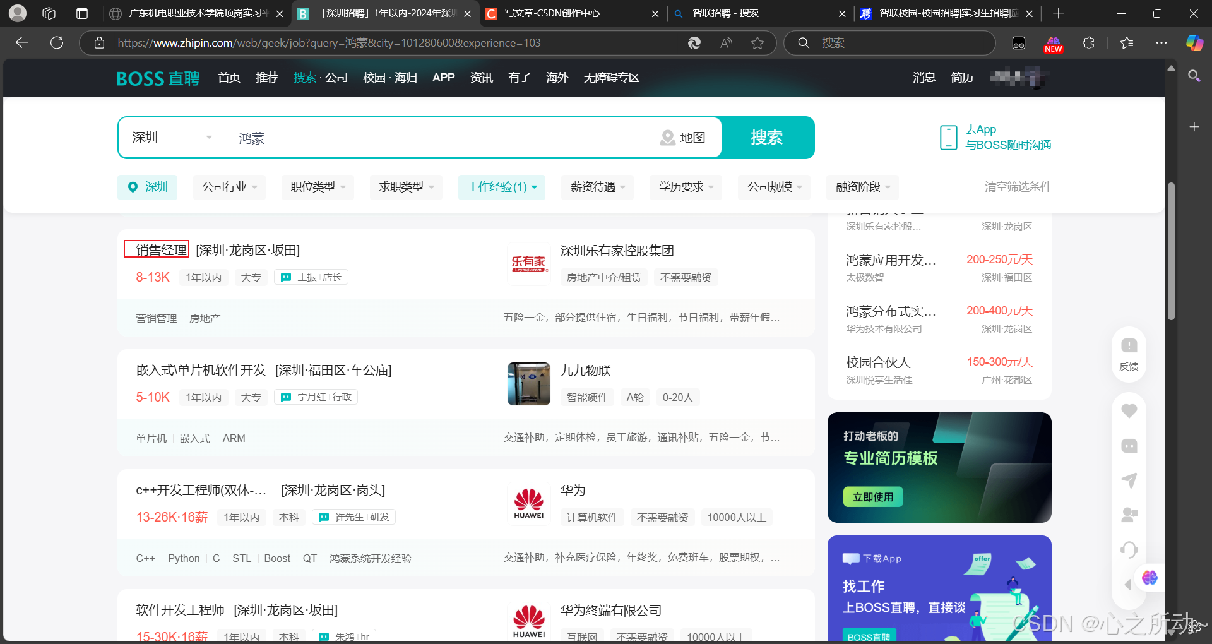Screen dimensions: 1212x644
Task: Open 消息 messages link
Action: coord(924,78)
